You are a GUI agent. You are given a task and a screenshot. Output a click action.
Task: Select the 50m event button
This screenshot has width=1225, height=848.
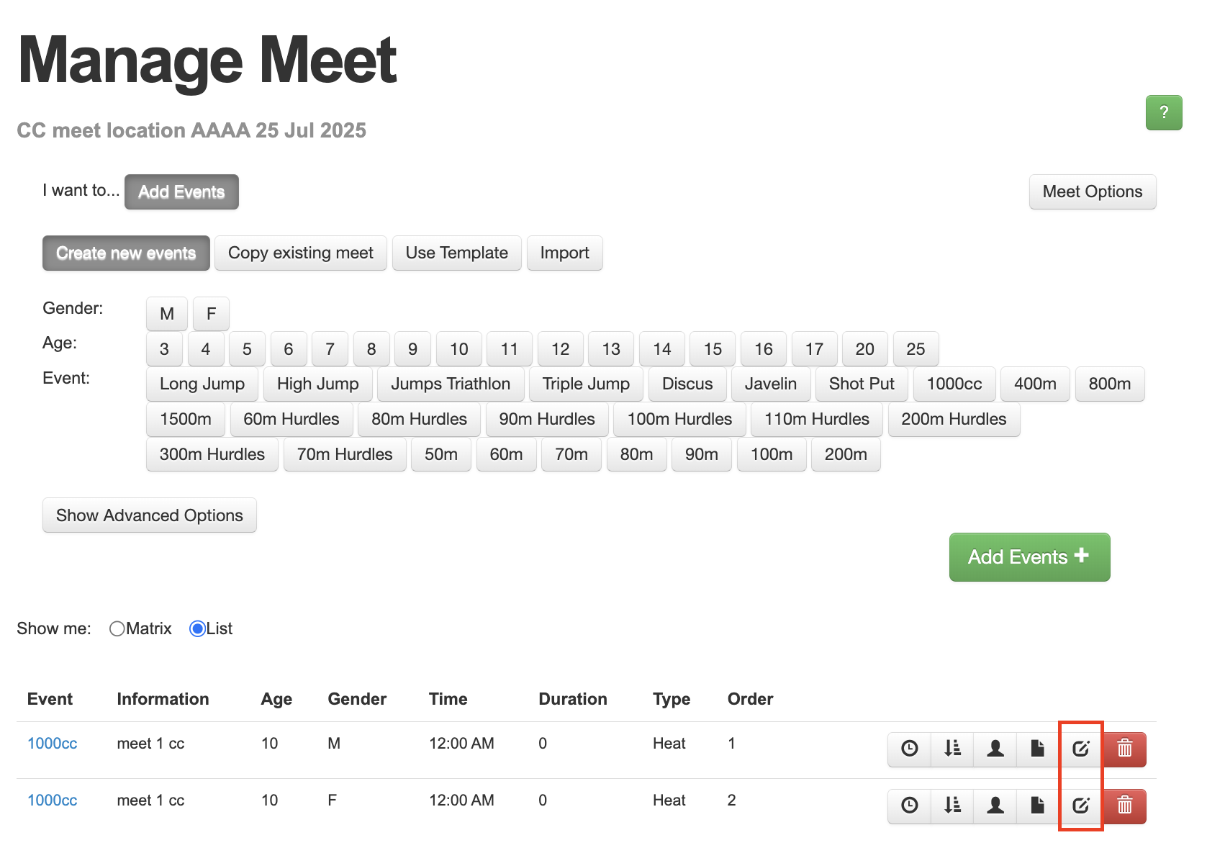tap(441, 454)
